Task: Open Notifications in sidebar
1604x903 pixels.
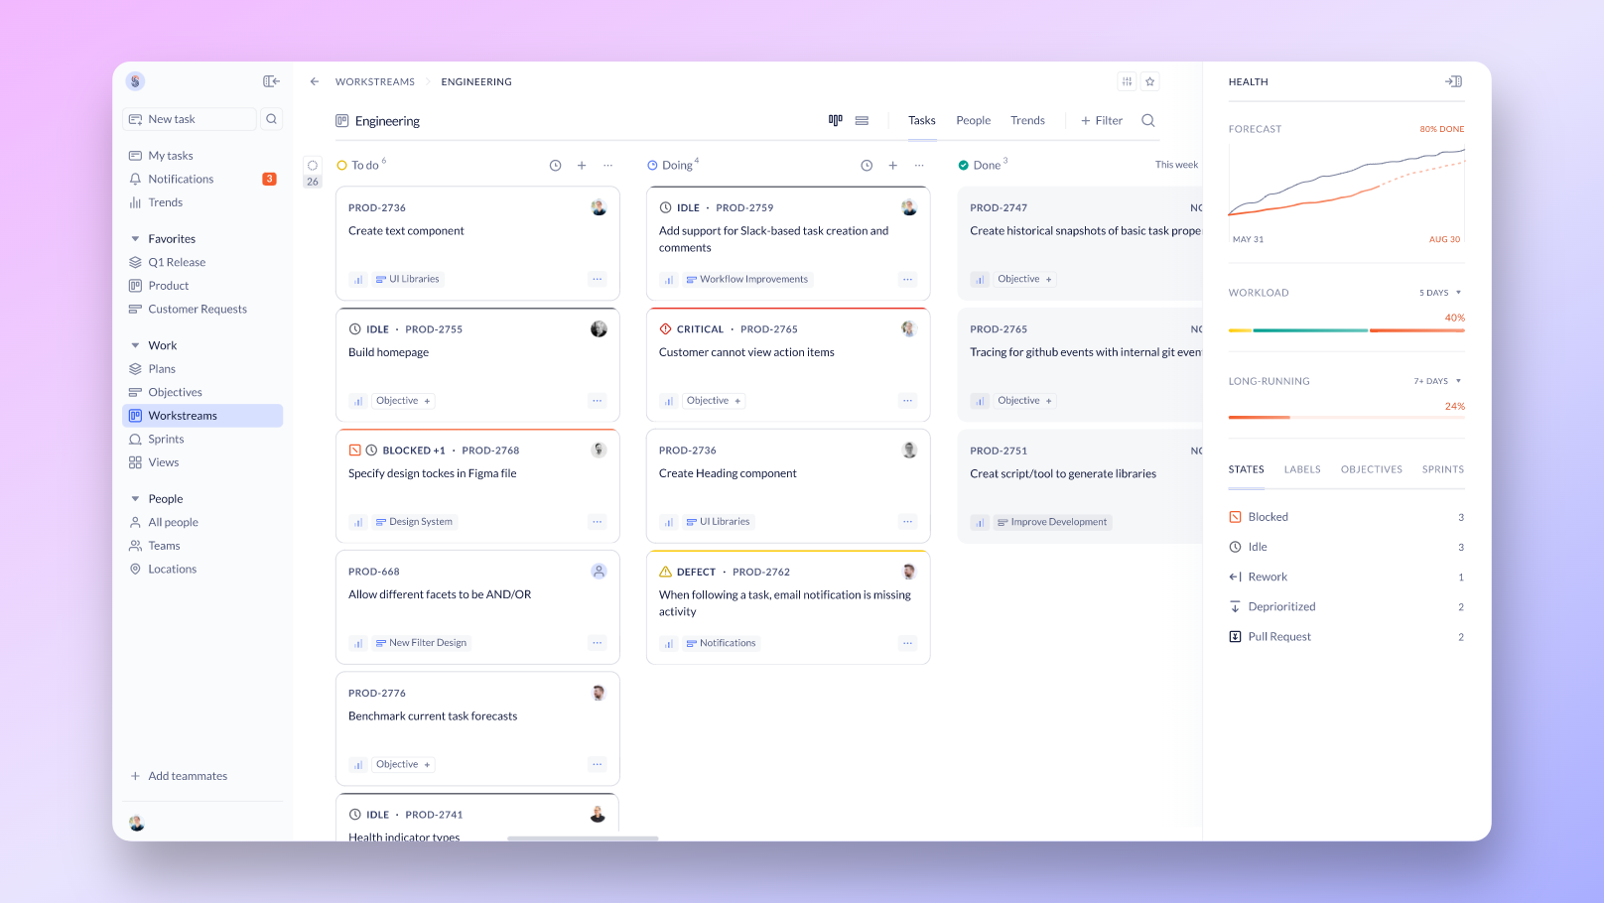Action: point(202,179)
